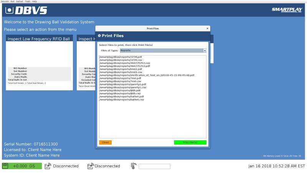
Task: Click the date and time display
Action: pos(276,166)
